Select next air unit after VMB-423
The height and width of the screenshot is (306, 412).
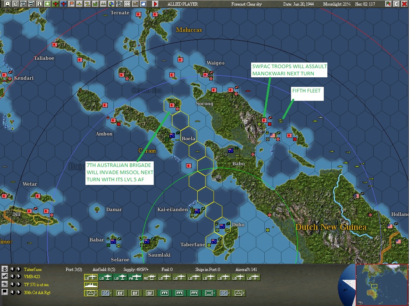click(18, 277)
